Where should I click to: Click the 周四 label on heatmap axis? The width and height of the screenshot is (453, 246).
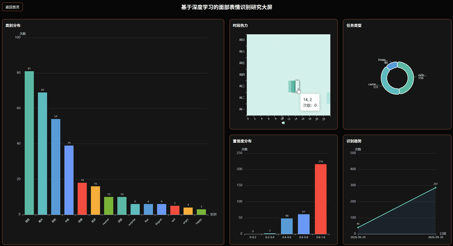242,75
